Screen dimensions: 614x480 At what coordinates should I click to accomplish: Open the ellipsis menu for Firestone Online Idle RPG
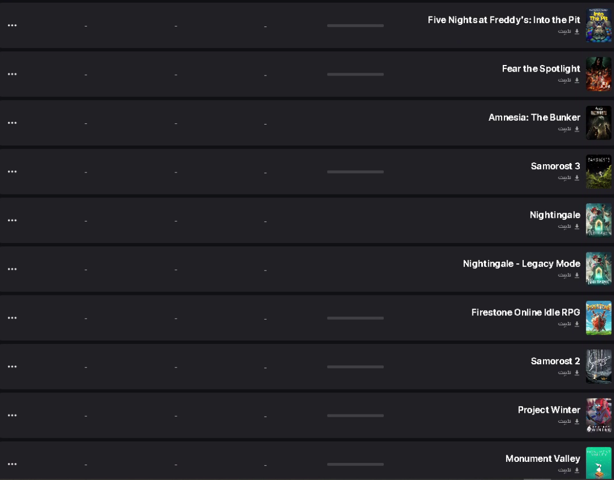pos(12,318)
